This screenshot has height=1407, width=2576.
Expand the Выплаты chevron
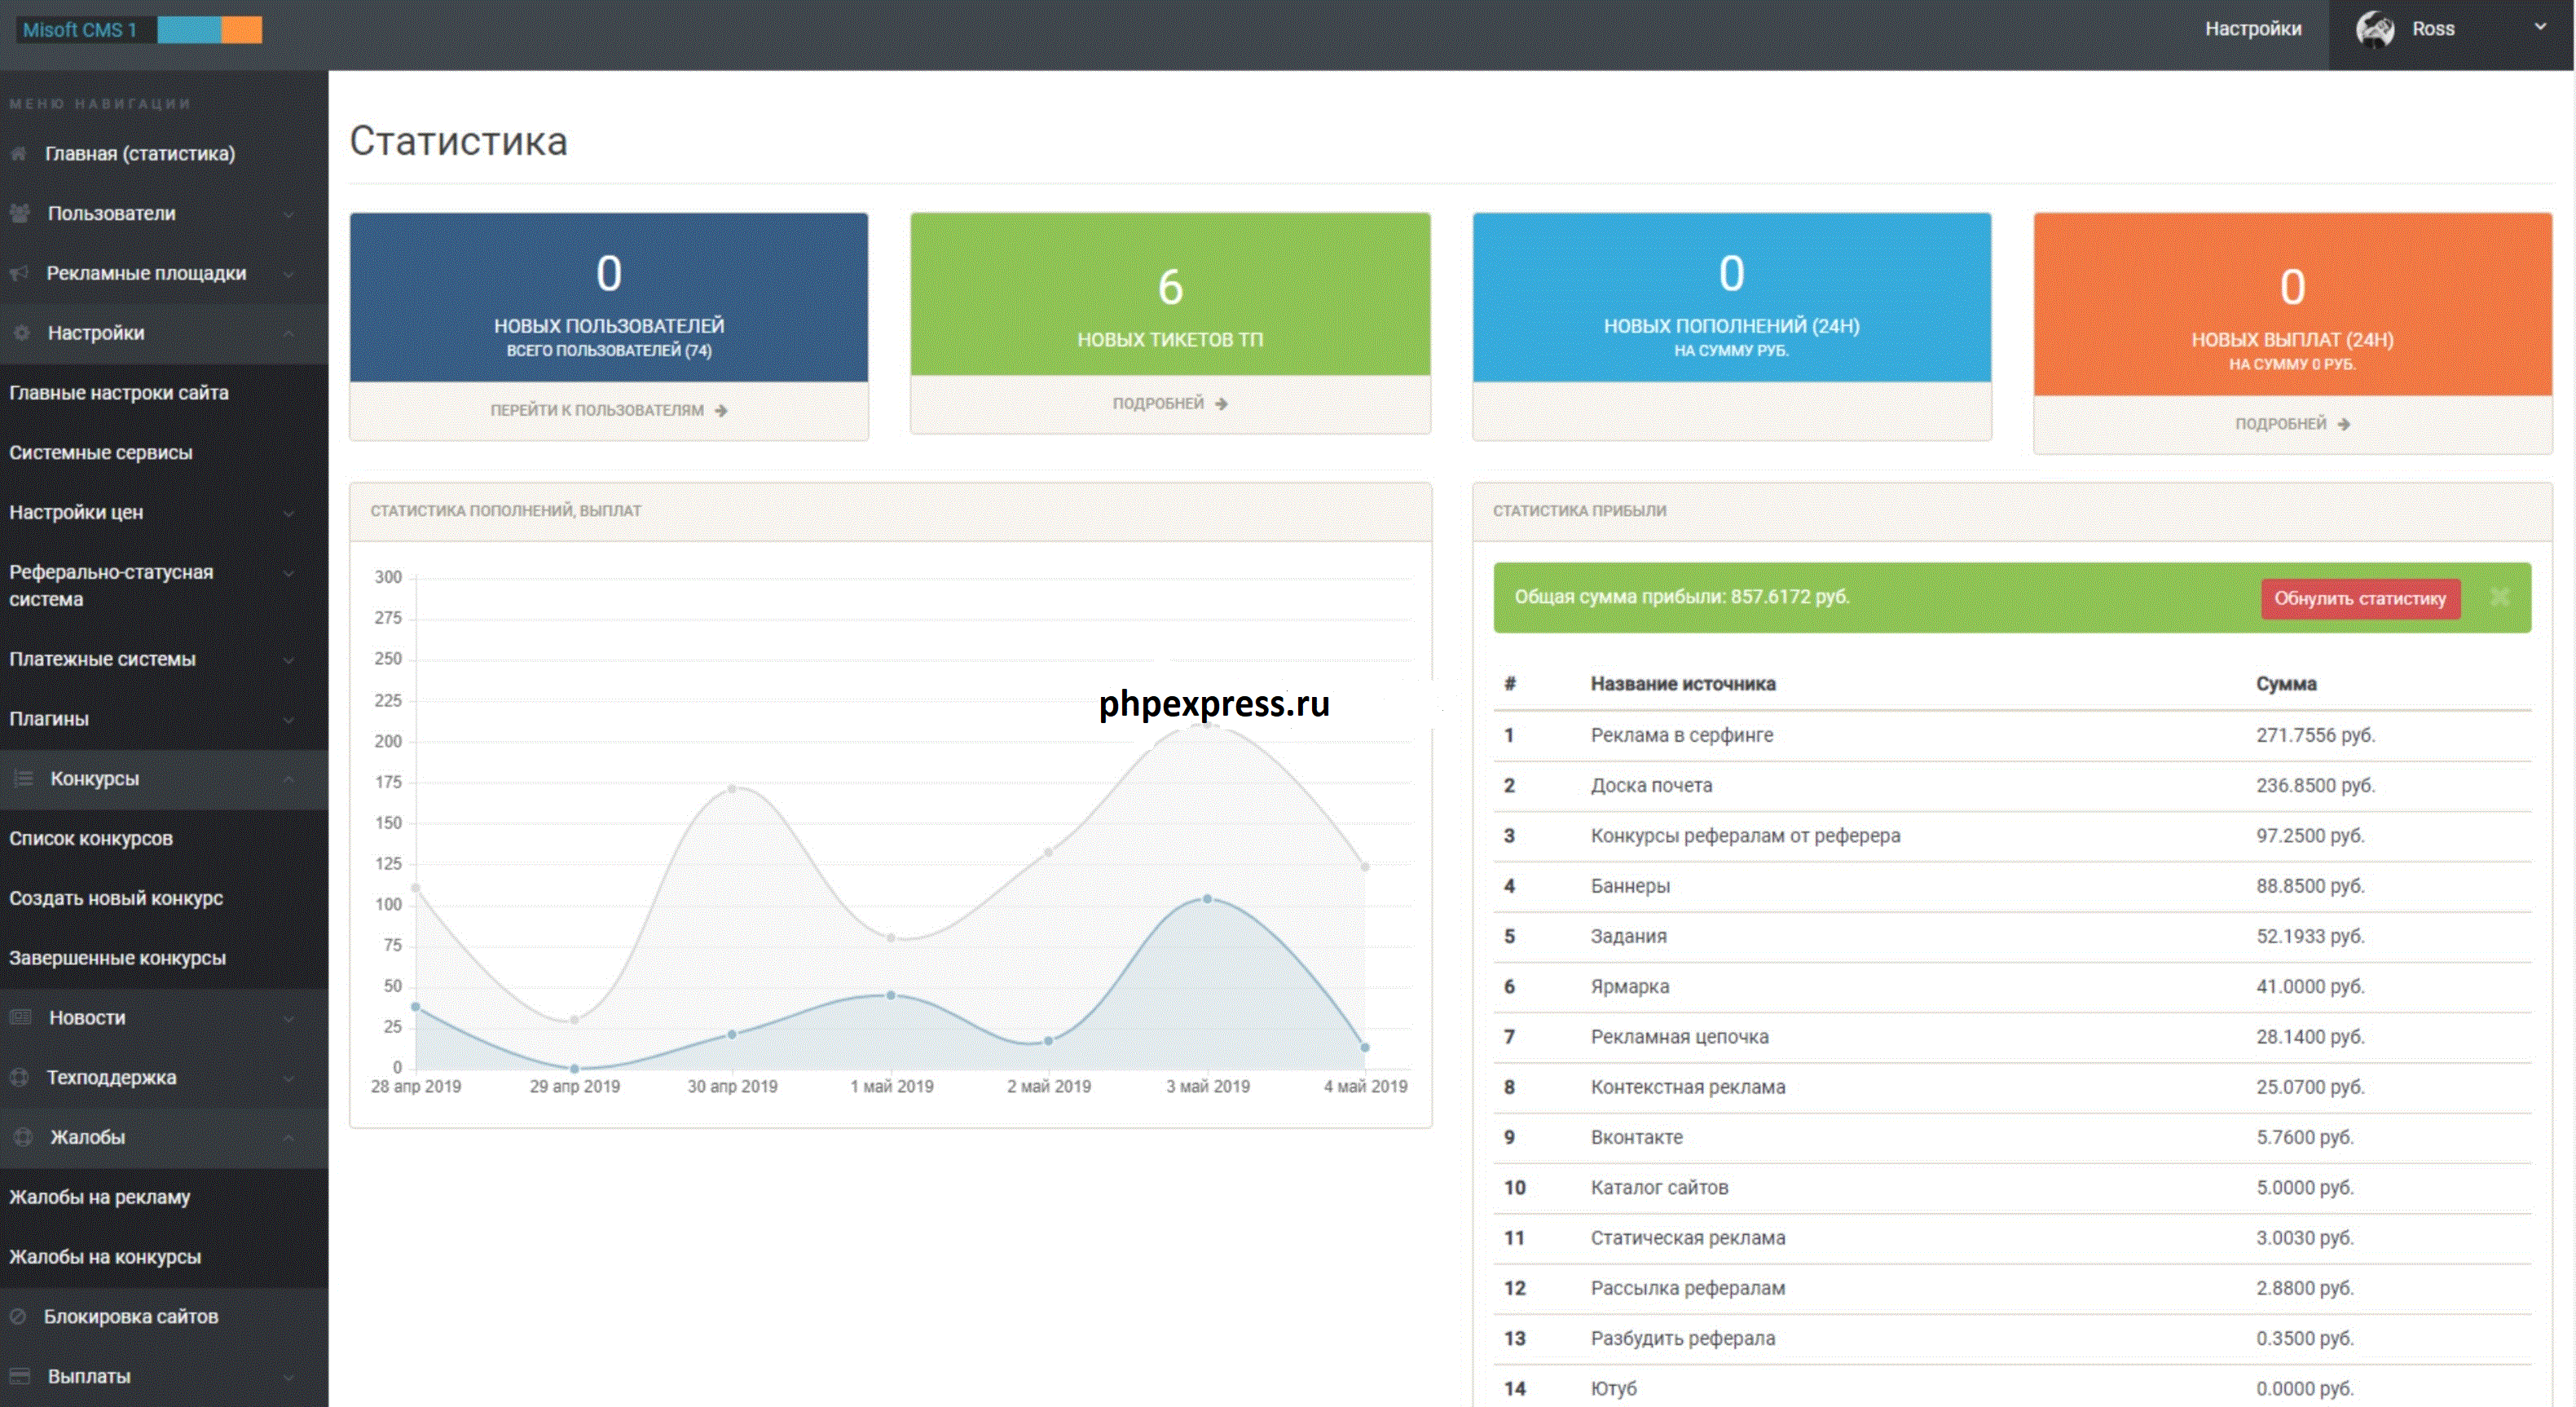(289, 1377)
